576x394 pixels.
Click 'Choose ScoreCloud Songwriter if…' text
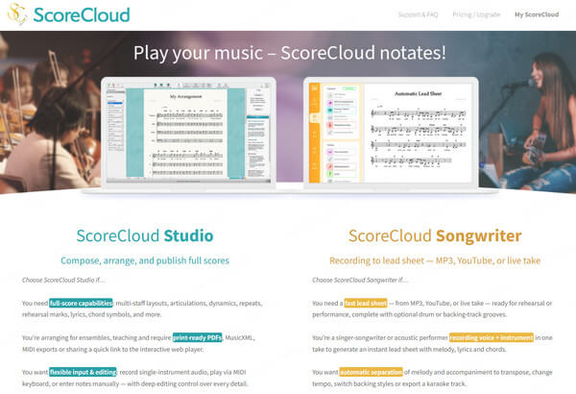point(360,280)
